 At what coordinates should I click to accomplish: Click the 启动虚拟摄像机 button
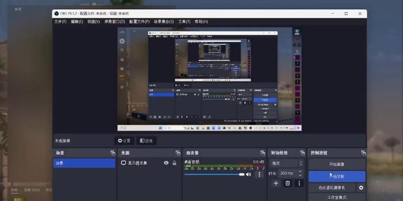pos(332,188)
